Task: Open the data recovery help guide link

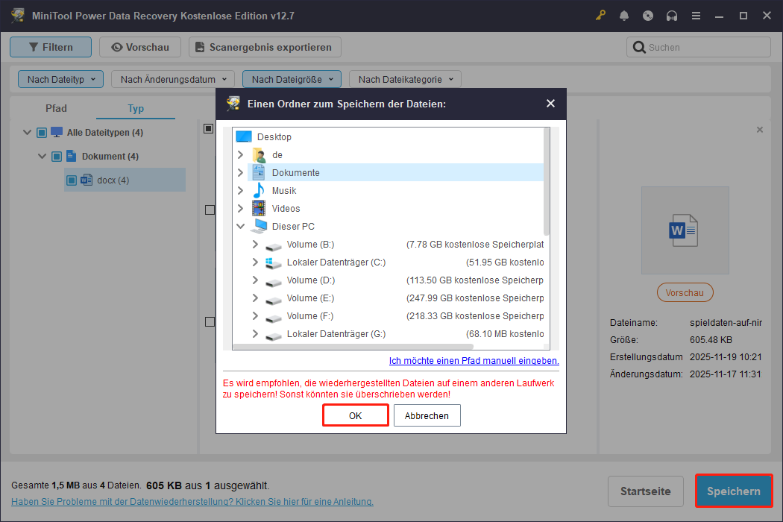Action: [192, 502]
